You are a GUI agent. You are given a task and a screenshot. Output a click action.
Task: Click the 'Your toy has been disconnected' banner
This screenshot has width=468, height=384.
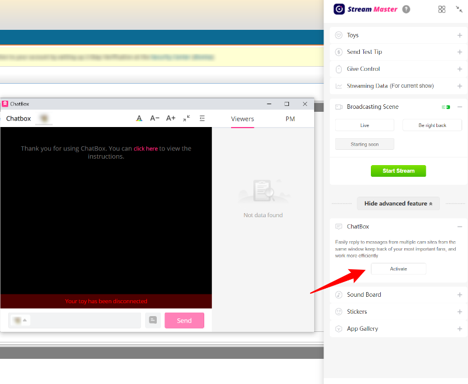click(x=106, y=301)
